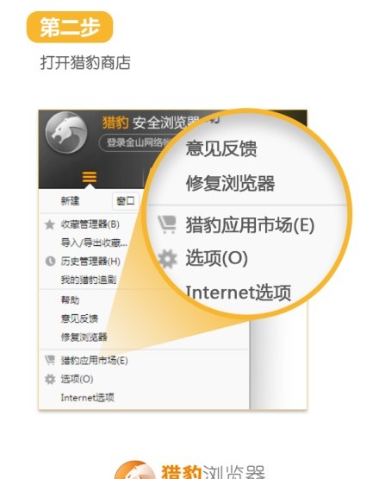The image size is (379, 479).
Task: Click the 第二步 step badge
Action: [70, 27]
